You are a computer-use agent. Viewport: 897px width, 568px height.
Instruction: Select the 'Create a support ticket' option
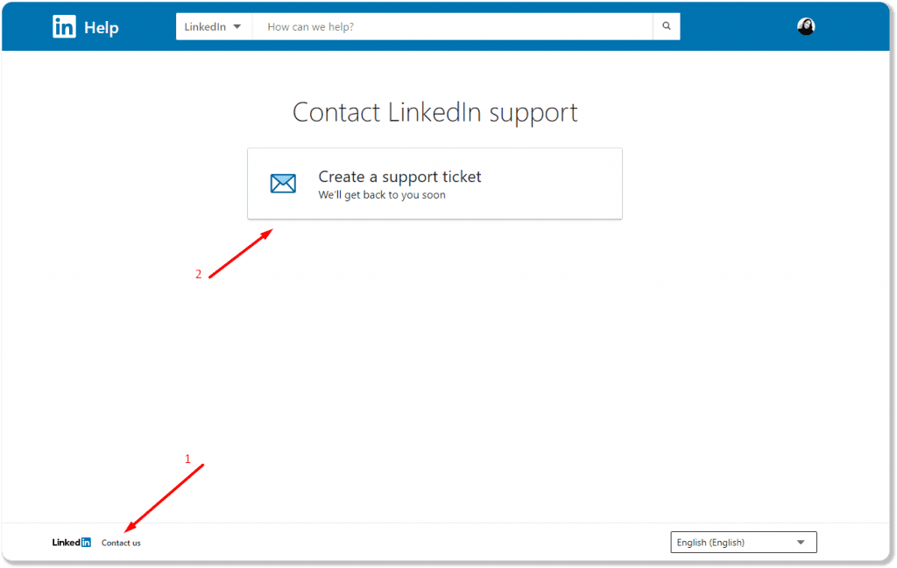point(399,177)
